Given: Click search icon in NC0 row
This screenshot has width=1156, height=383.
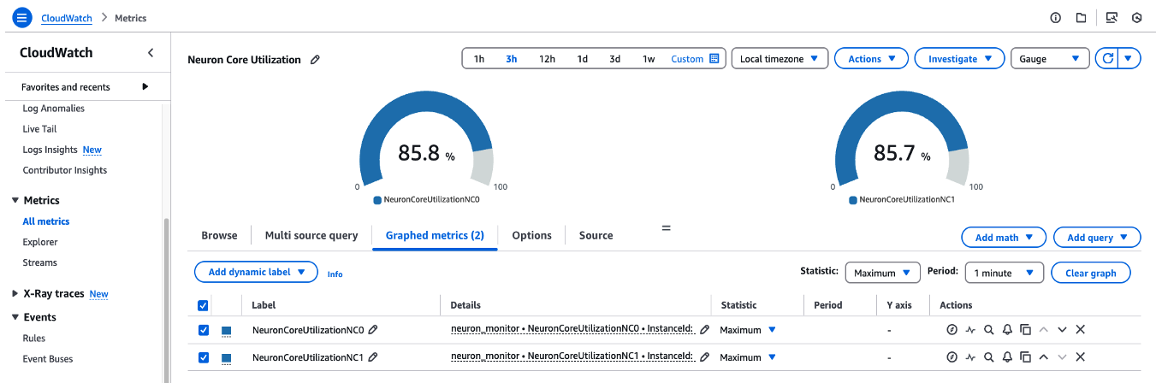Looking at the screenshot, I should (988, 330).
